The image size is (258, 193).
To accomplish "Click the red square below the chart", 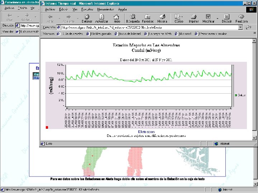I will [x=47, y=127].
